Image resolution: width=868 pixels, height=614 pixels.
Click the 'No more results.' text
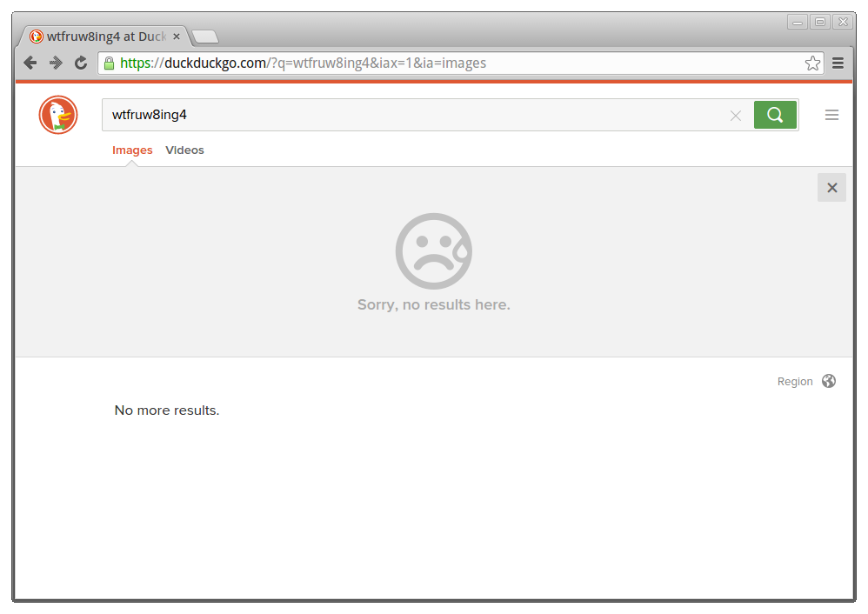coord(167,410)
